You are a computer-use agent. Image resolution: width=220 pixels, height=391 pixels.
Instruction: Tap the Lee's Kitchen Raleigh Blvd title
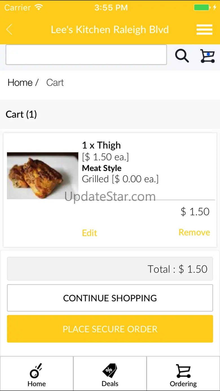[x=110, y=29]
